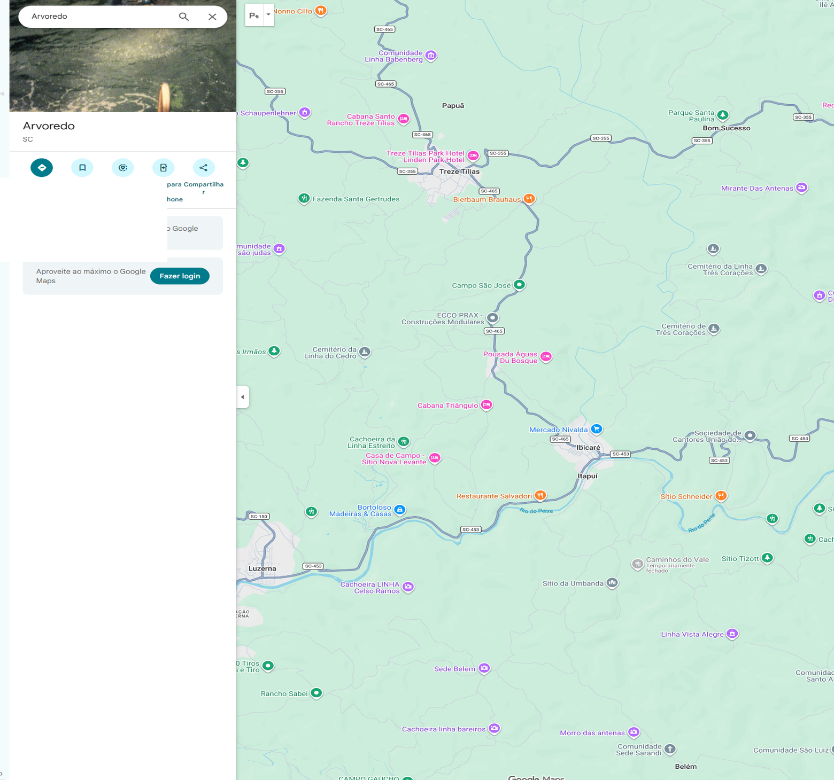Select Cachoeira linha bareiros pin
The image size is (834, 780).
tap(495, 728)
